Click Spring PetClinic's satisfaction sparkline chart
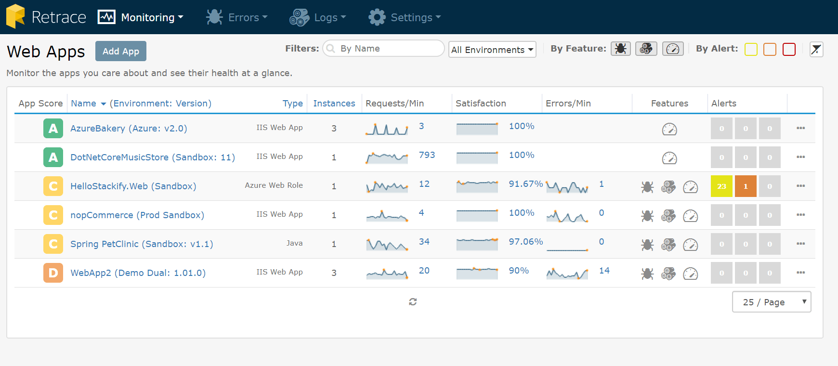Viewport: 838px width, 366px height. [x=477, y=244]
